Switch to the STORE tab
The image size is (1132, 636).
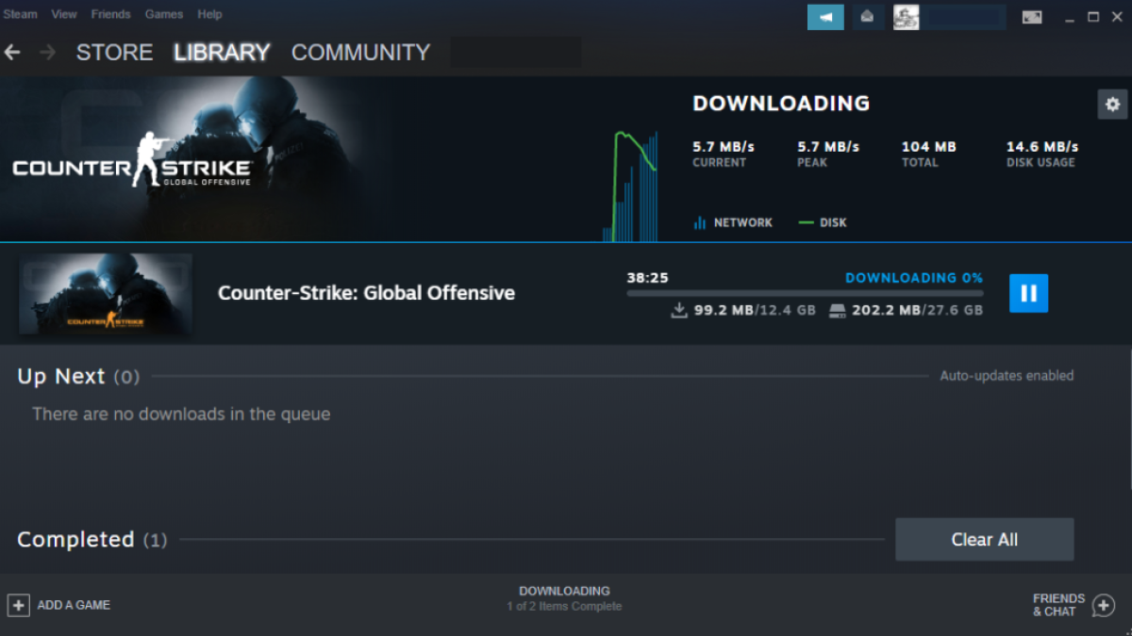114,53
